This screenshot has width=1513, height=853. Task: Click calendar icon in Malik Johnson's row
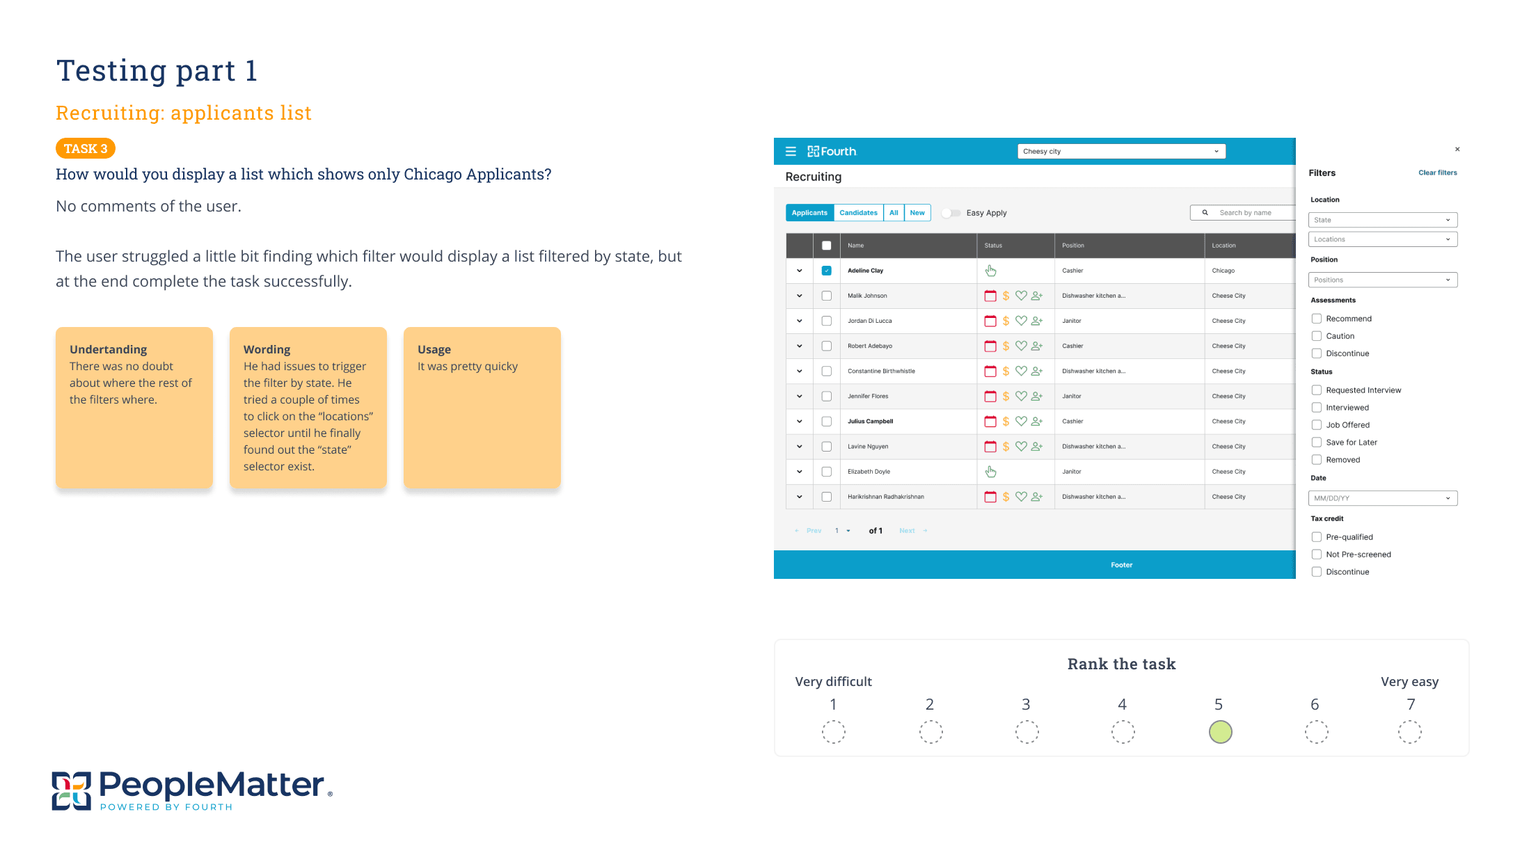[990, 296]
